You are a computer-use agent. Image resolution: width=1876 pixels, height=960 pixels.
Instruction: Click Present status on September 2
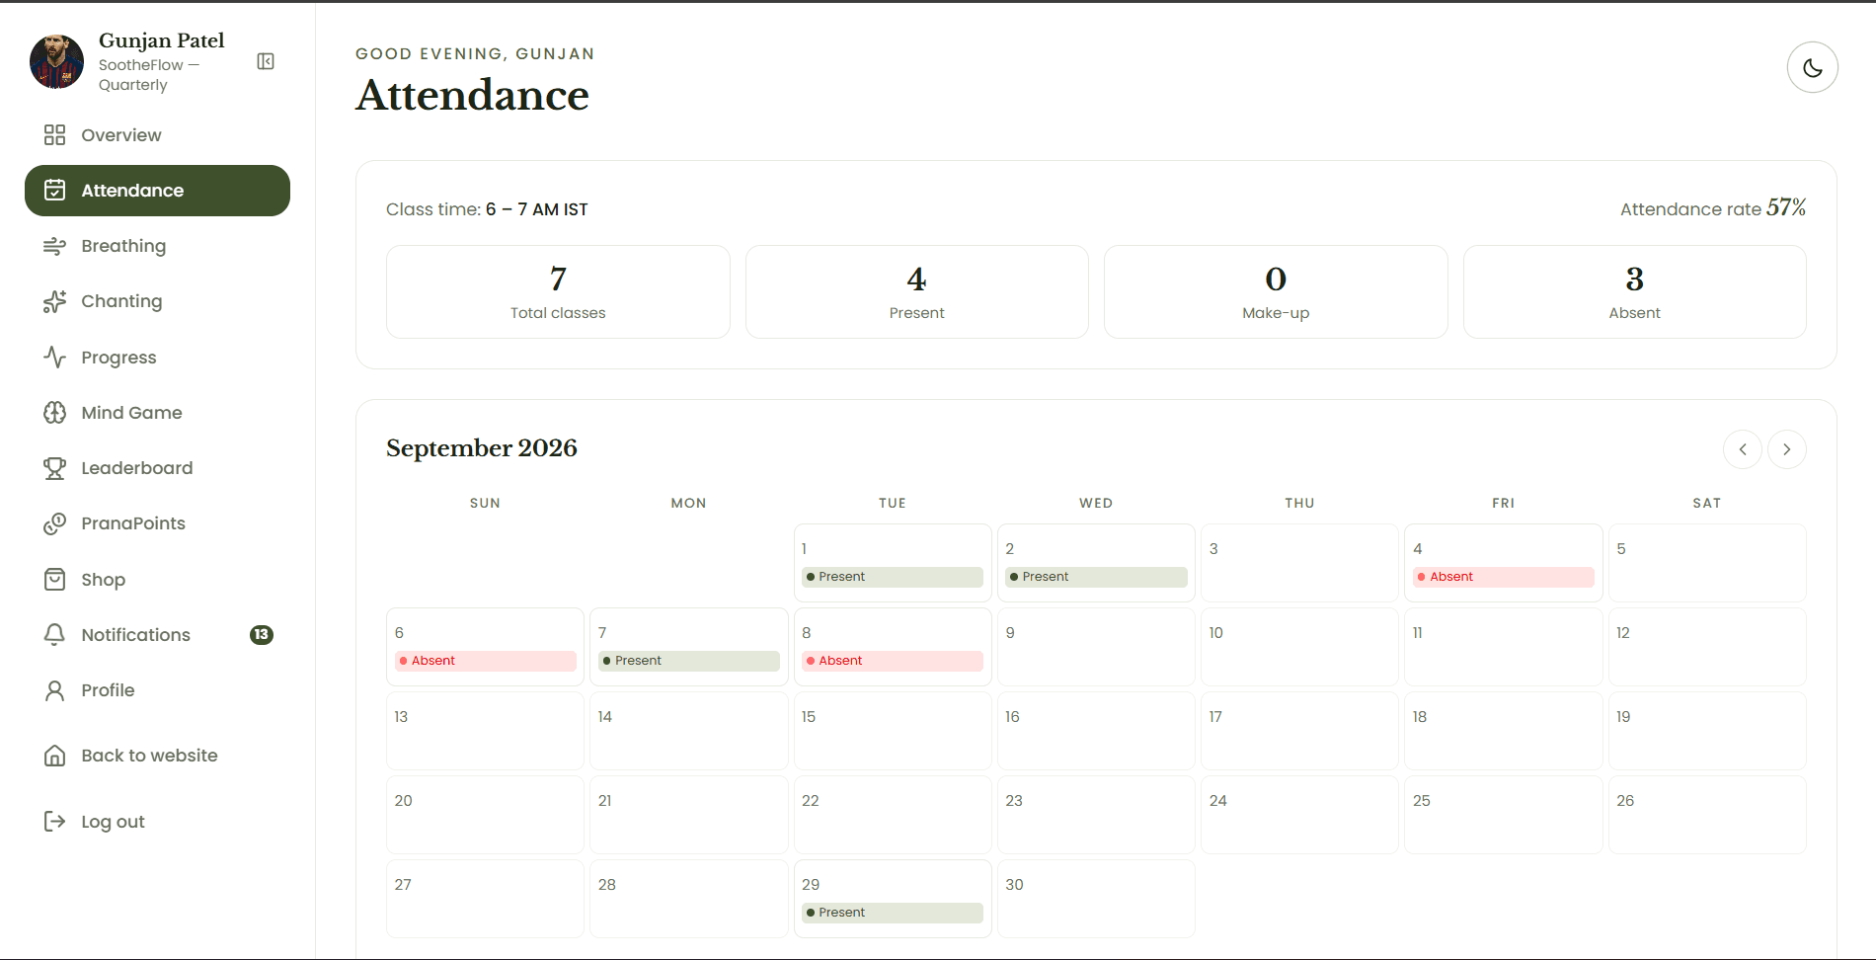pos(1096,577)
